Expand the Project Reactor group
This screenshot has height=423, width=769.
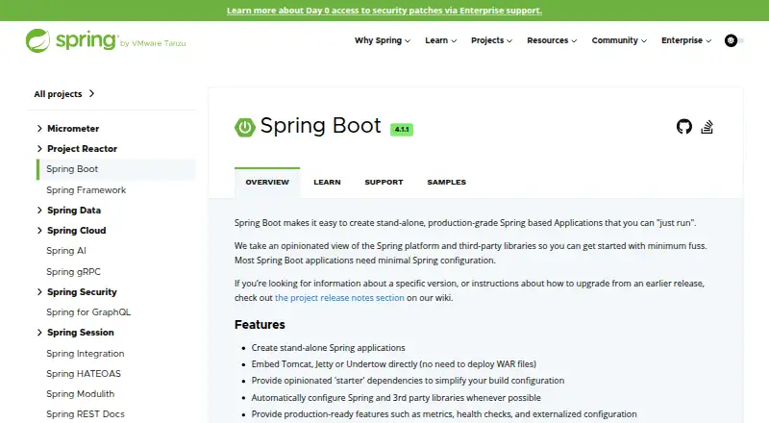(x=39, y=149)
